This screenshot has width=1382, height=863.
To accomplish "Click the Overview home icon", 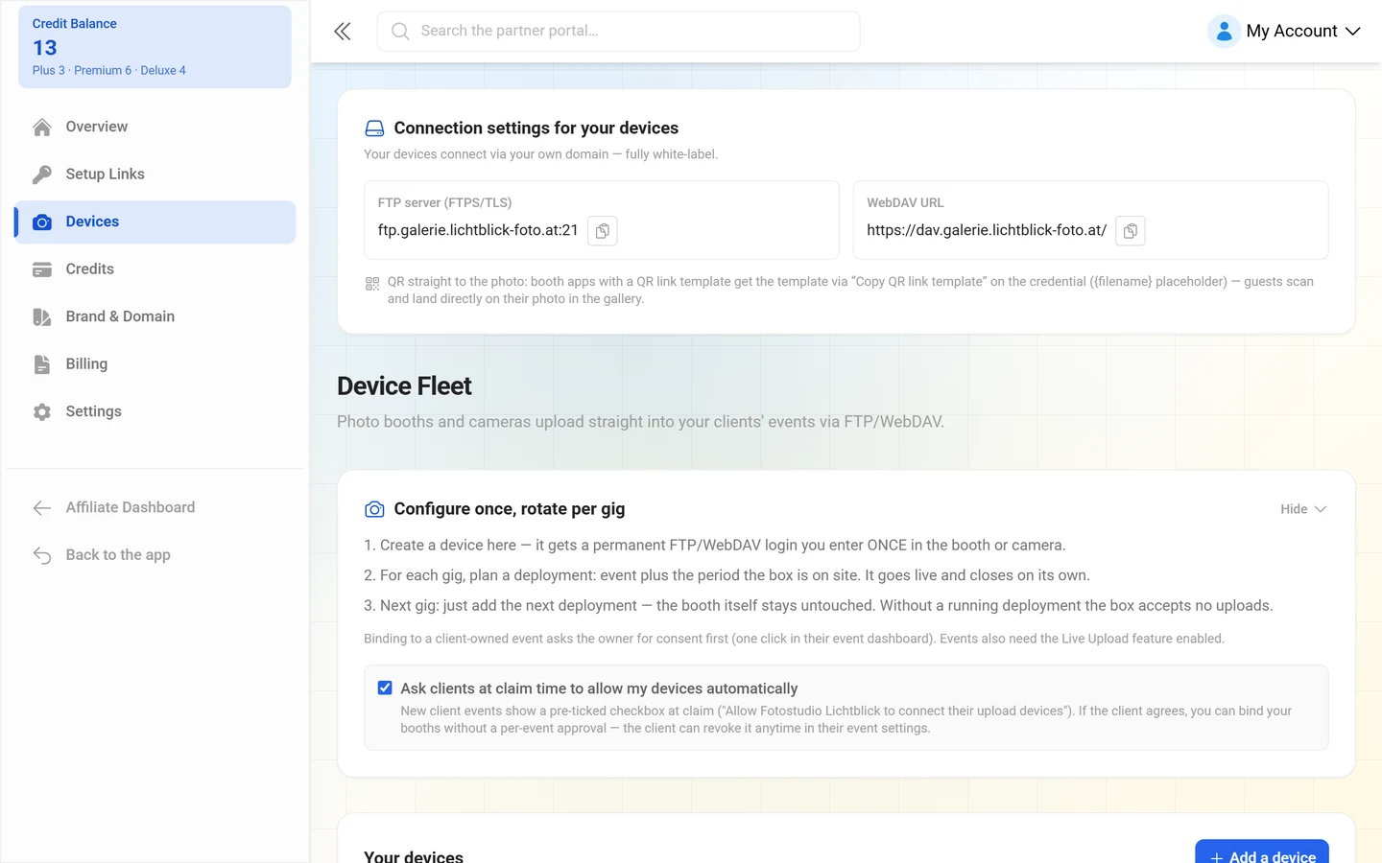I will (42, 128).
